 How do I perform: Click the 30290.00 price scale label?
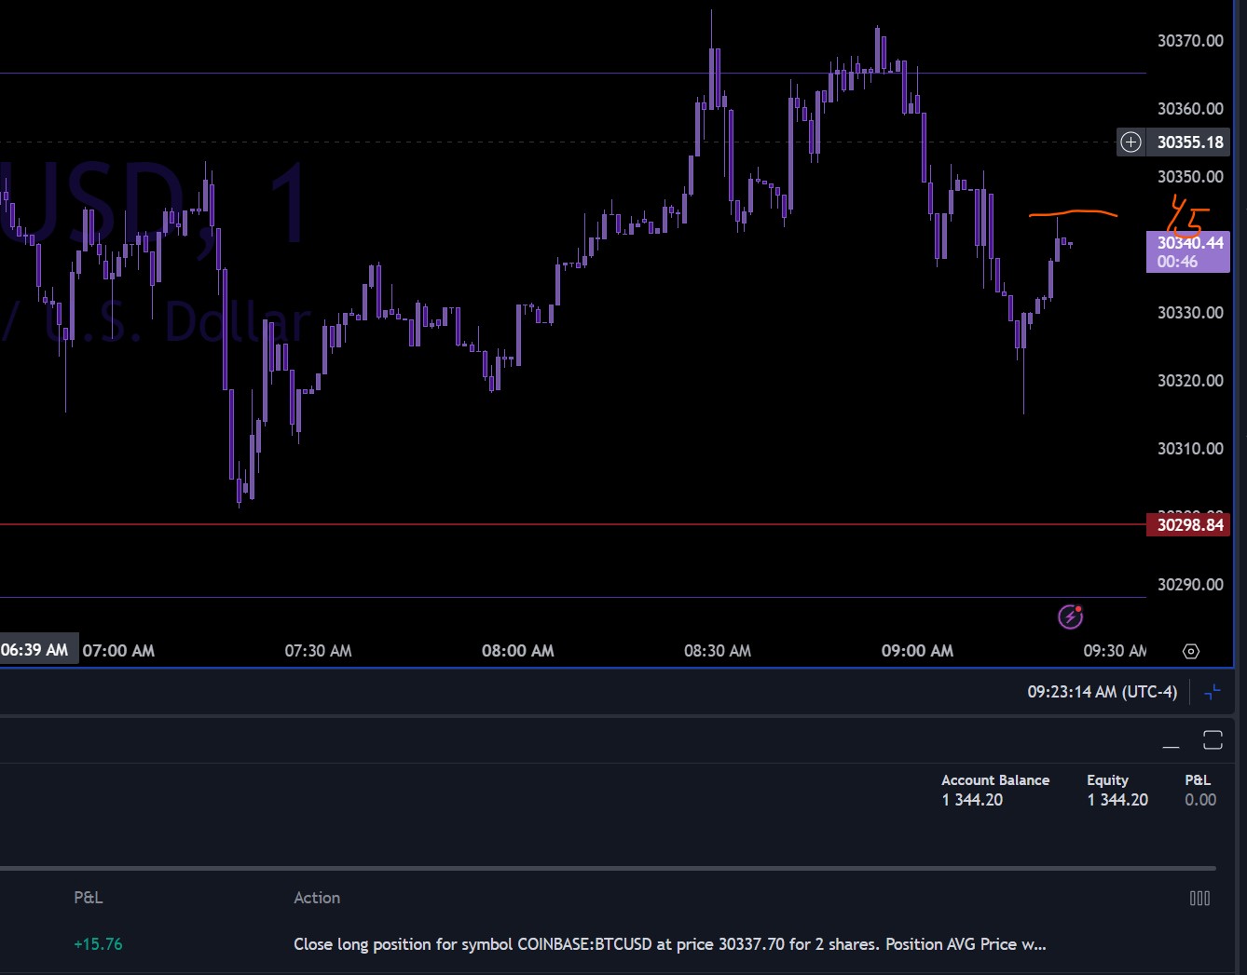1190,584
